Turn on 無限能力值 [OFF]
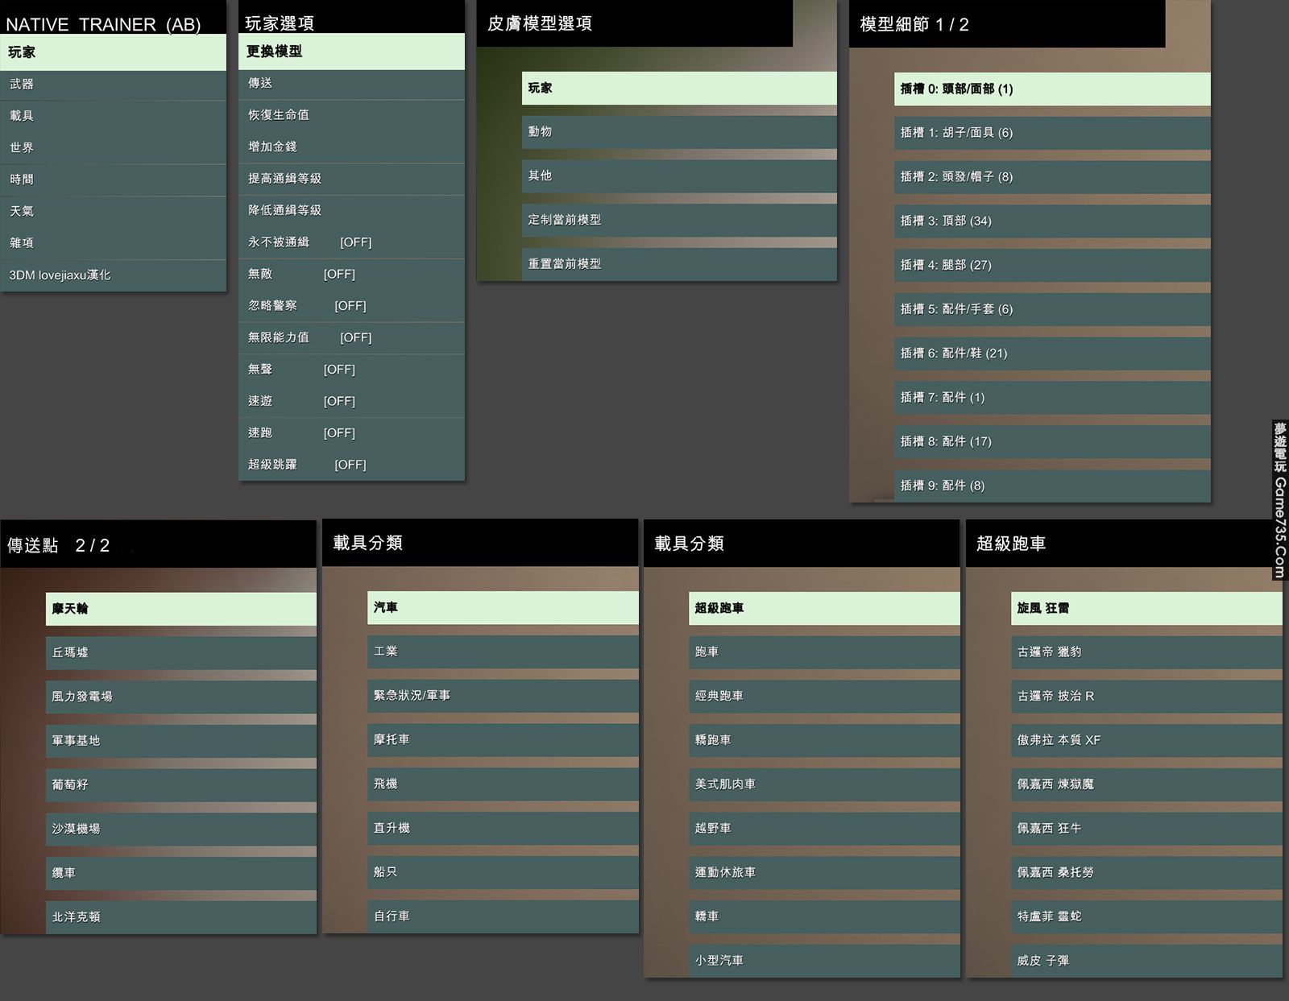The height and width of the screenshot is (1001, 1289). point(351,337)
